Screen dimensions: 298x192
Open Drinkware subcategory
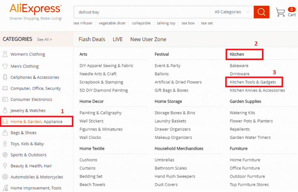tap(239, 74)
